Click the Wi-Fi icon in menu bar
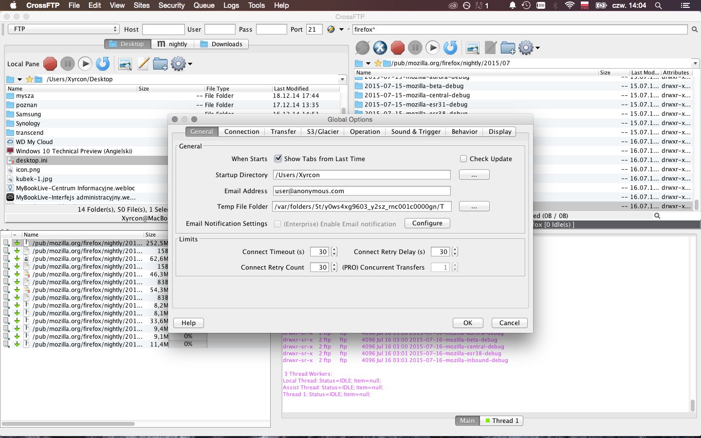 pos(570,5)
